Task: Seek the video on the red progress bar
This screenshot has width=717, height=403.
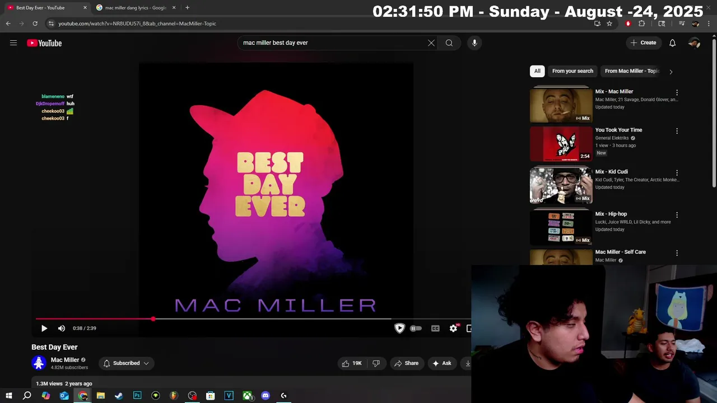Action: coord(253,319)
